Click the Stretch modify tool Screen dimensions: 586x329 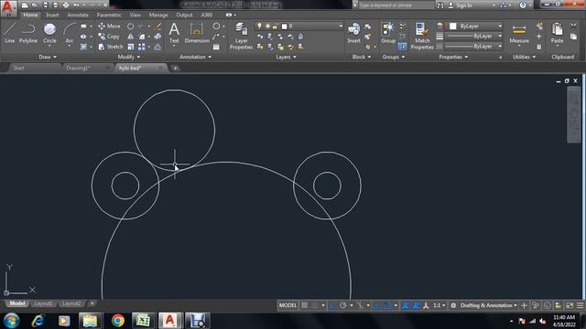(111, 47)
